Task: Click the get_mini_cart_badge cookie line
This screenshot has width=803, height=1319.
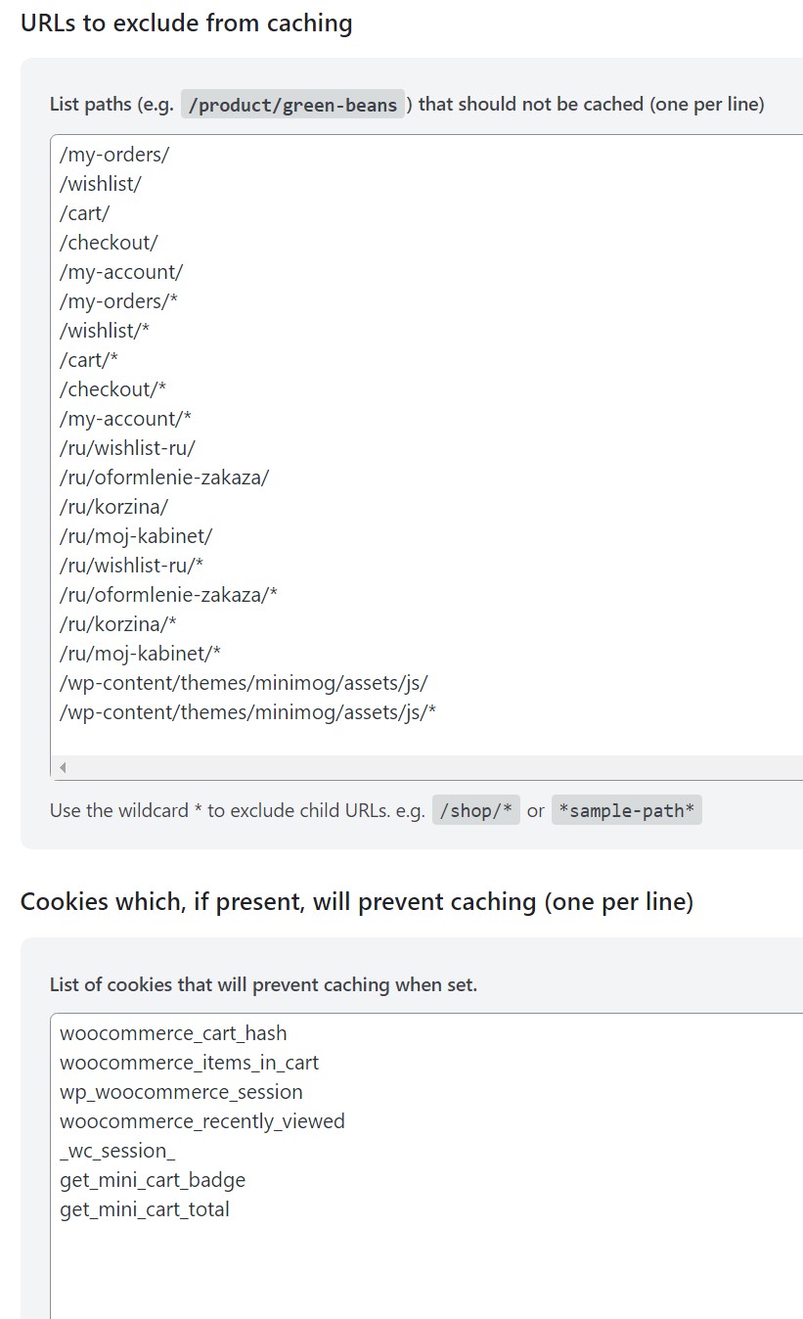Action: point(153,1180)
